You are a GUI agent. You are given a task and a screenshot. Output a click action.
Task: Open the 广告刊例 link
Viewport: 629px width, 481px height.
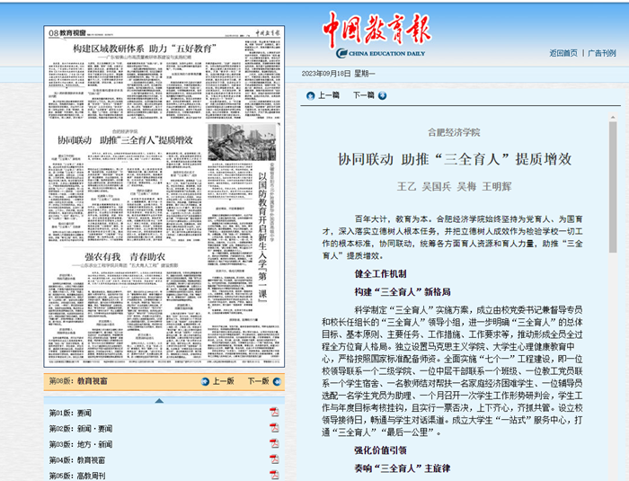(x=602, y=53)
